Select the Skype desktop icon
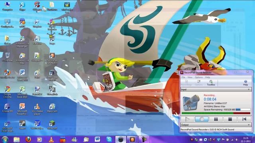 click(22, 6)
